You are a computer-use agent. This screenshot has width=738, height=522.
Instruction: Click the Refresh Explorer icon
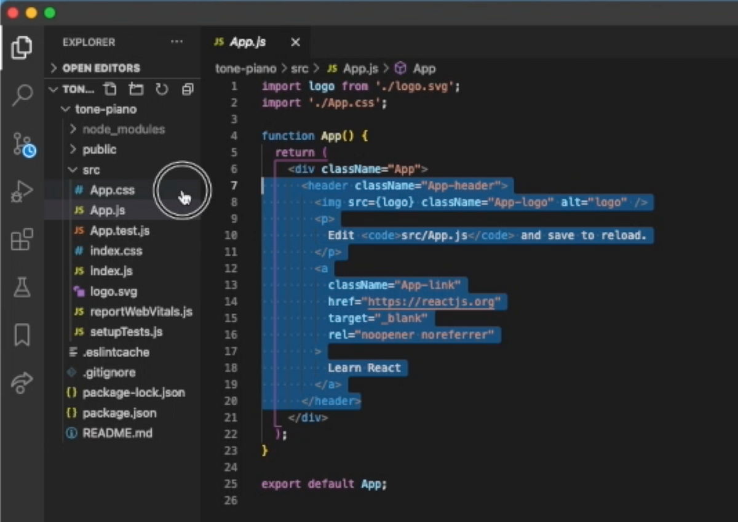tap(162, 89)
